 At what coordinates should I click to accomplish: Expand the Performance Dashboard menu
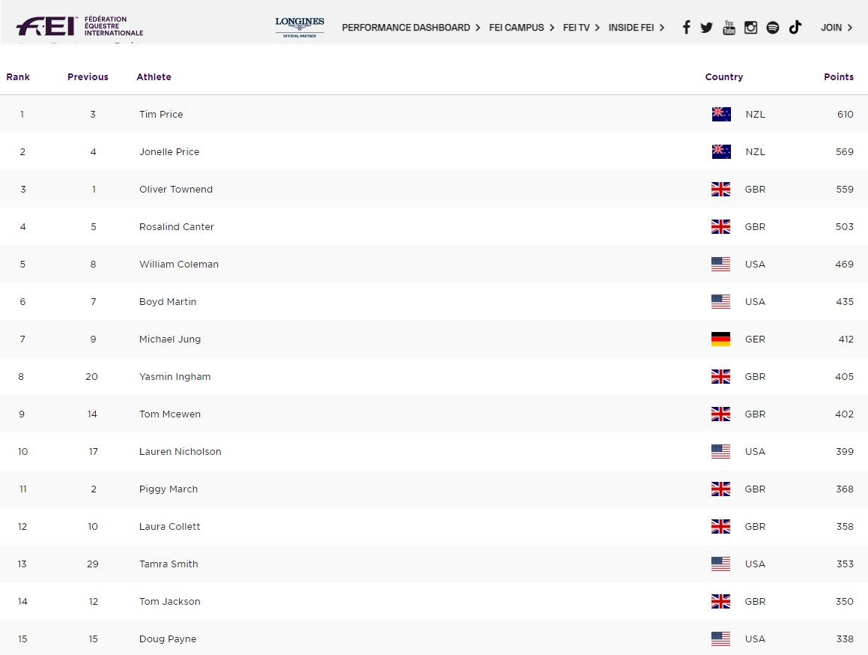tap(410, 28)
